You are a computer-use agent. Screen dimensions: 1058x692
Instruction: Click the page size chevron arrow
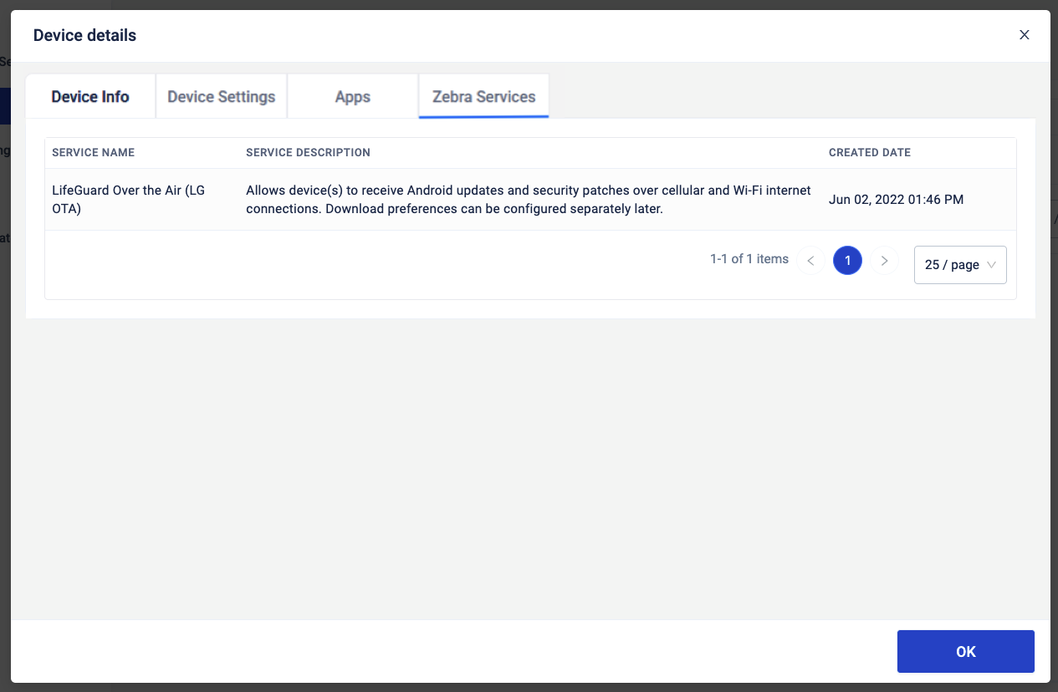[x=992, y=265]
